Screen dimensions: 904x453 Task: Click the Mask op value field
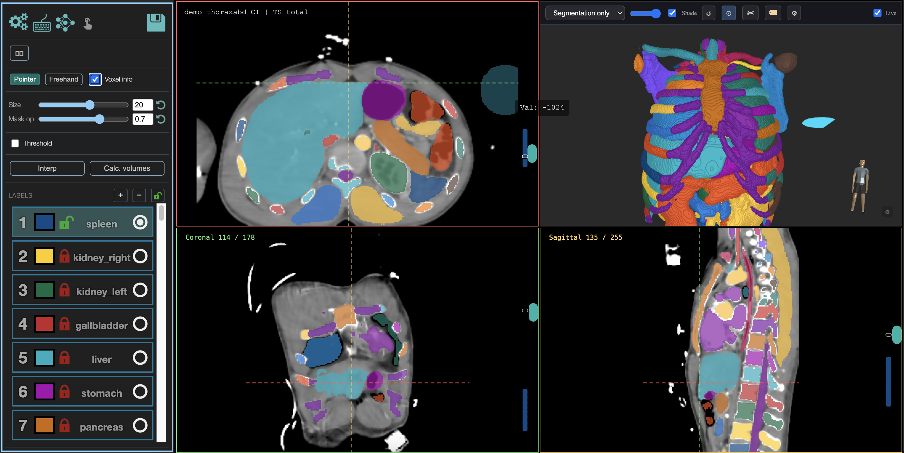[x=142, y=119]
